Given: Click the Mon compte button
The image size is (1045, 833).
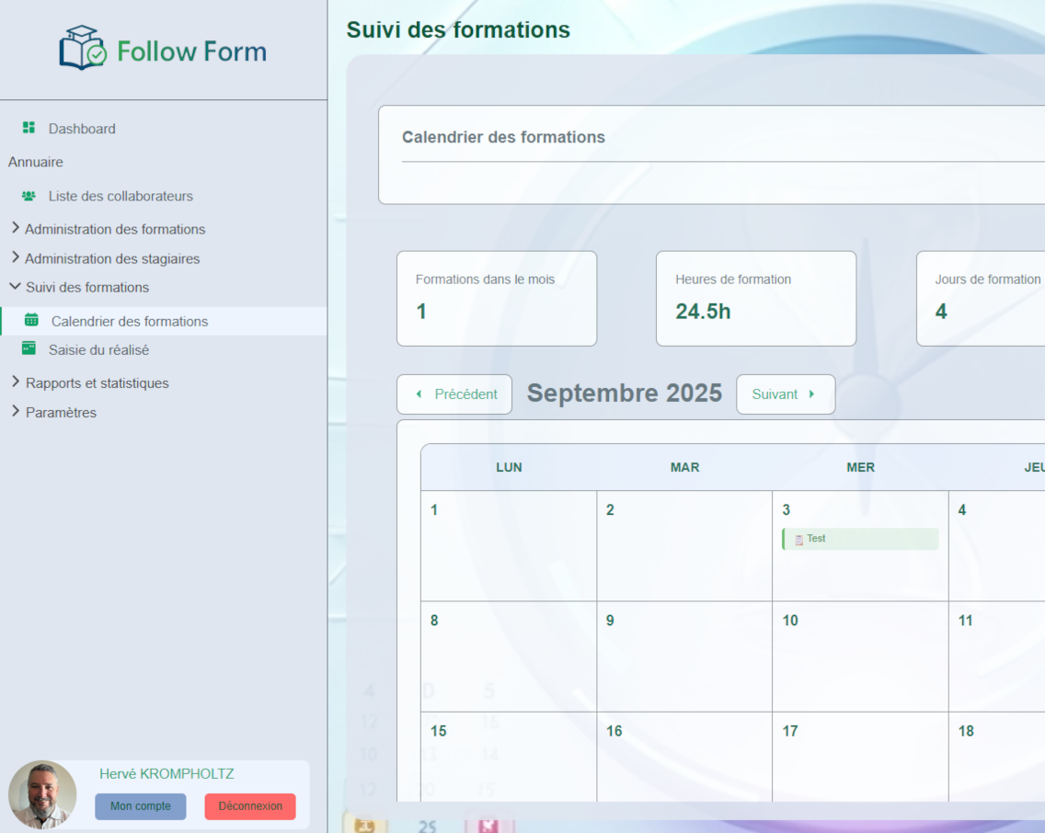Looking at the screenshot, I should point(141,806).
